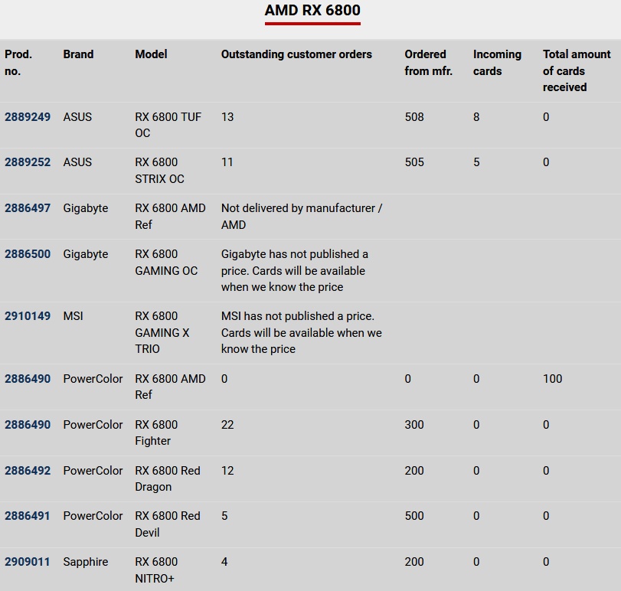Open 2886490 link in PowerColor AMD Ref row
621x591 pixels.
[28, 378]
